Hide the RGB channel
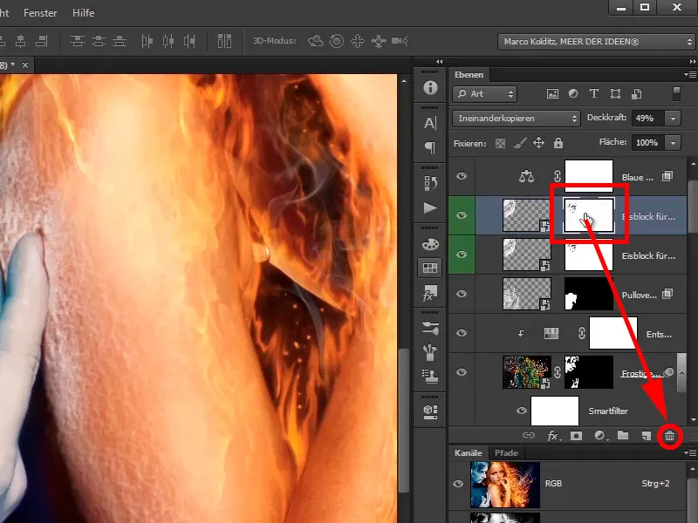 (458, 484)
